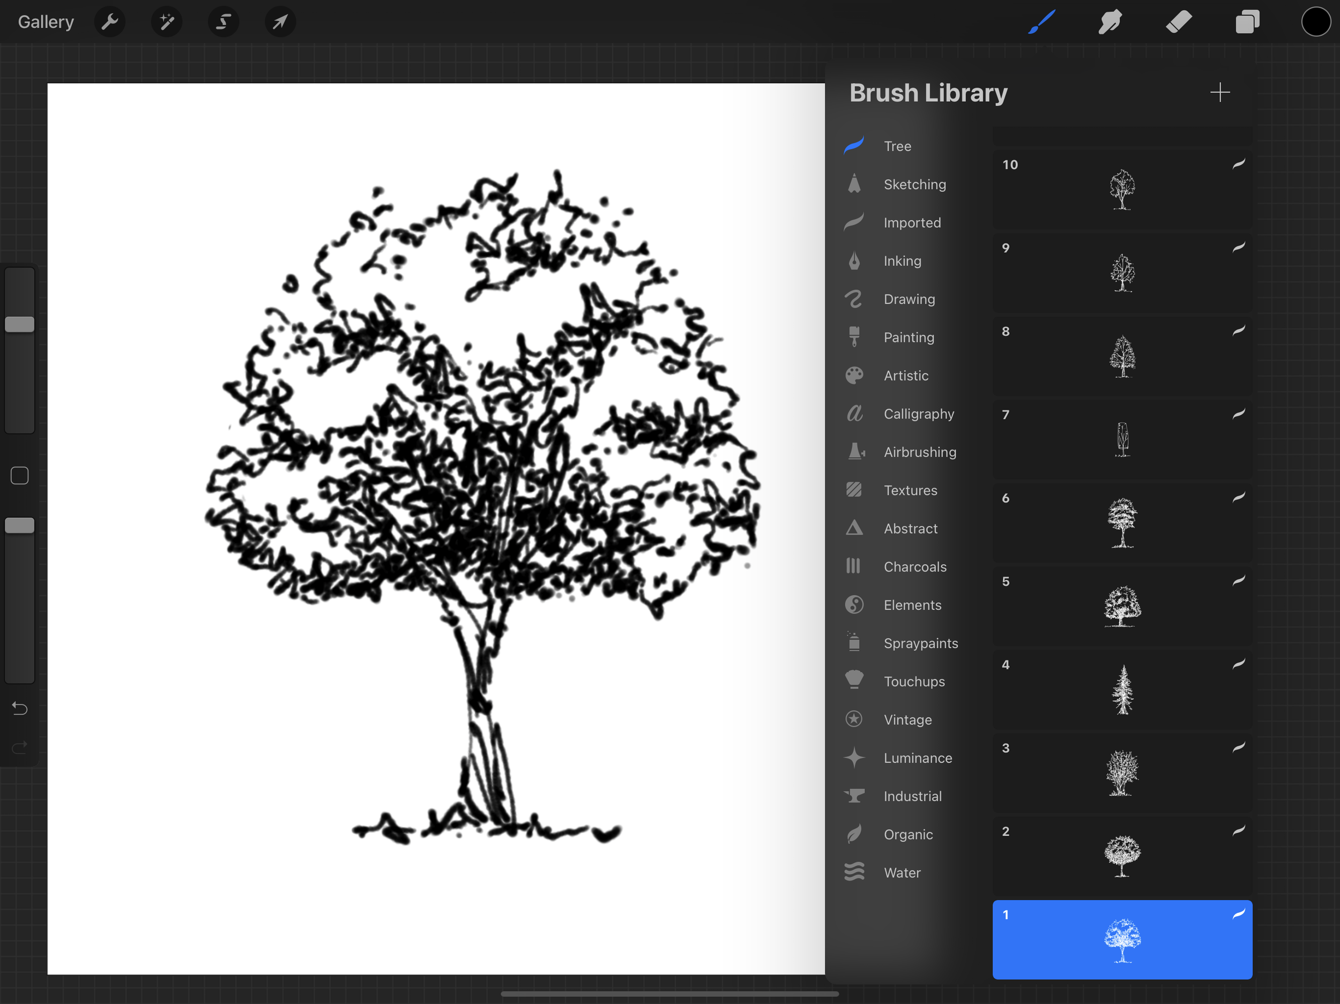The width and height of the screenshot is (1340, 1004).
Task: Tap the undo arrow in the sidebar
Action: pyautogui.click(x=19, y=708)
